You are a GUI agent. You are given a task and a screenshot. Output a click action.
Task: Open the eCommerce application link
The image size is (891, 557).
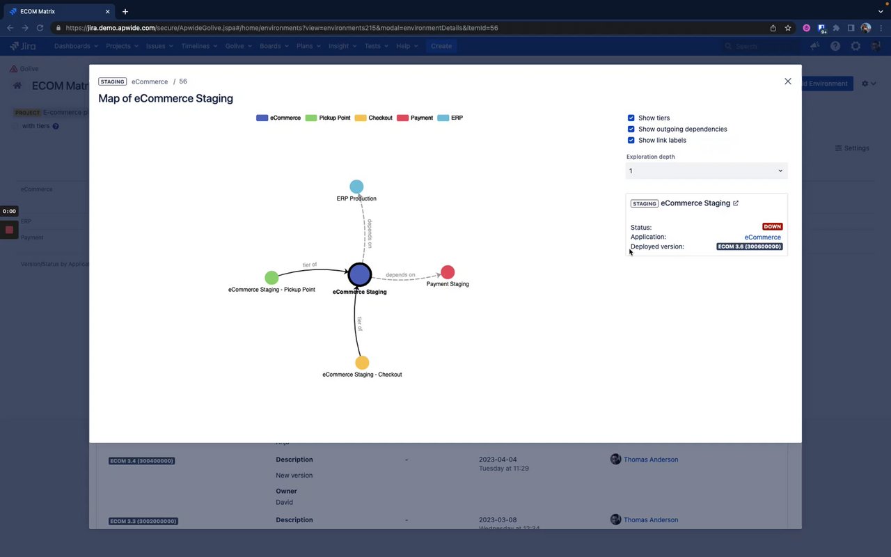763,237
